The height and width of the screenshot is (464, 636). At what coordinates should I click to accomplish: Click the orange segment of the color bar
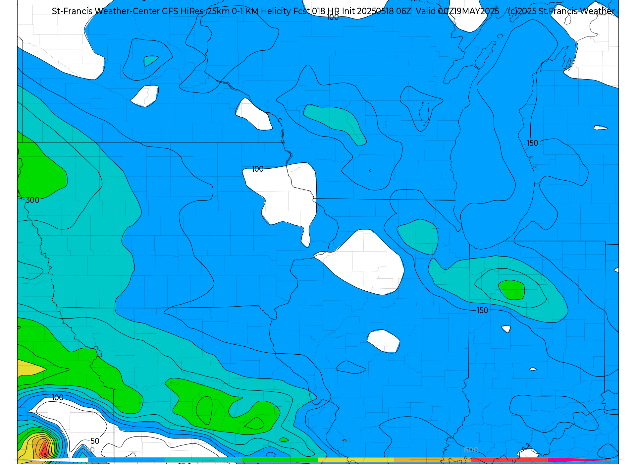tap(433, 460)
